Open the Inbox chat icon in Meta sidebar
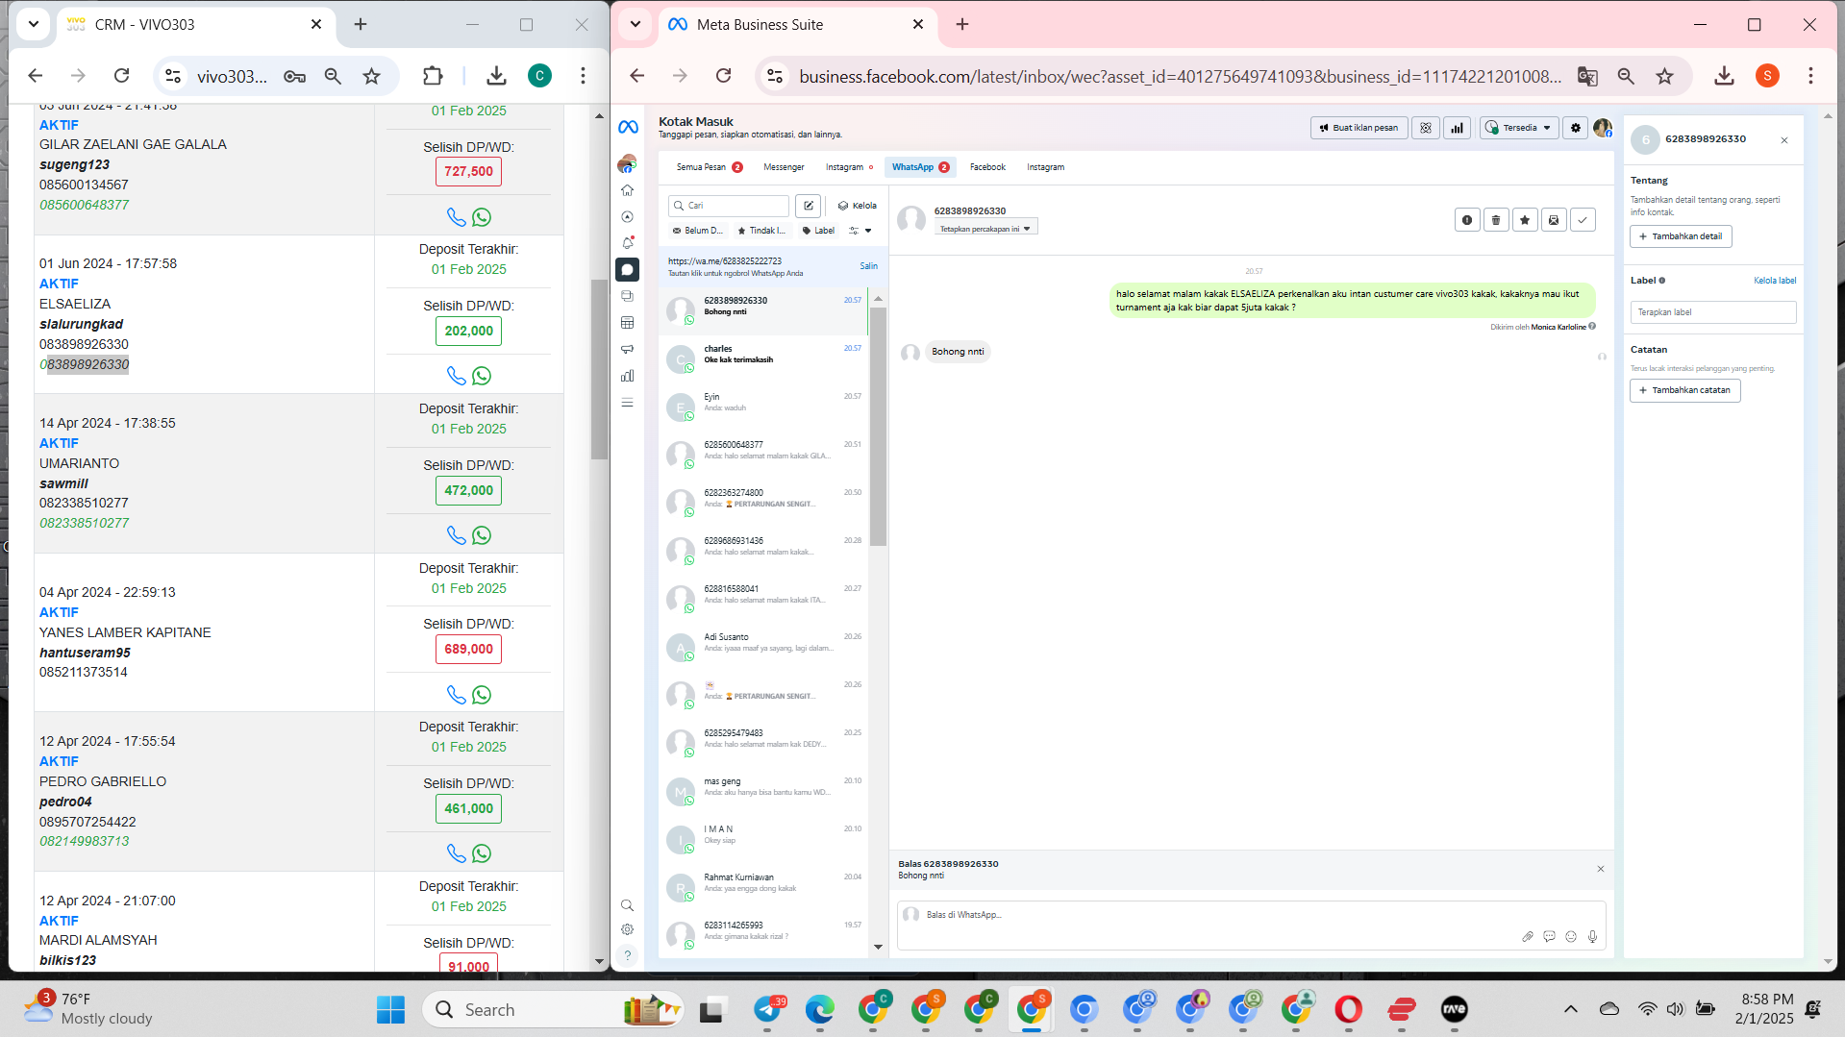The width and height of the screenshot is (1845, 1037). click(x=627, y=270)
